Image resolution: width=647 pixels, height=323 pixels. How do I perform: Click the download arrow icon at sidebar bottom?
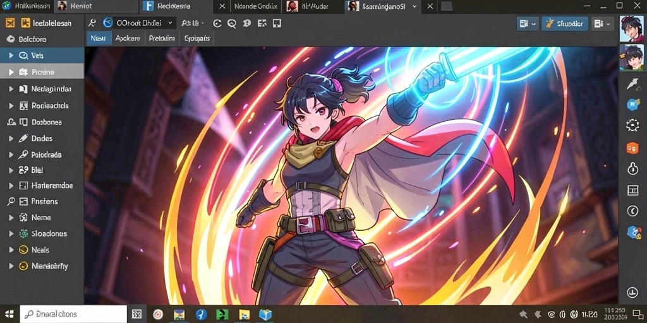[632, 293]
